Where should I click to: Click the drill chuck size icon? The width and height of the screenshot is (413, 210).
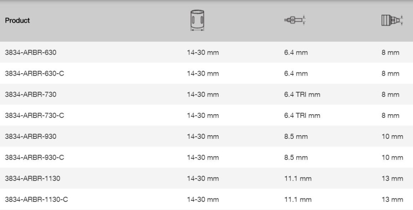[392, 20]
